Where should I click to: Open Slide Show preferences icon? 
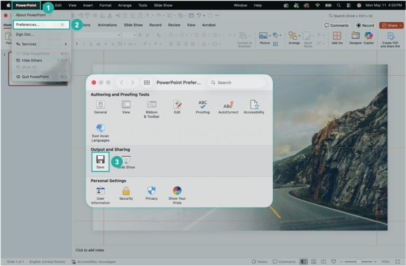[126, 162]
